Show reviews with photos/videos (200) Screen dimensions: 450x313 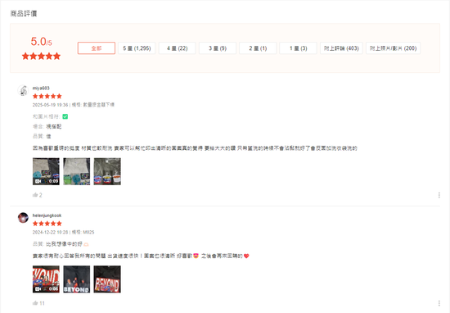[393, 48]
